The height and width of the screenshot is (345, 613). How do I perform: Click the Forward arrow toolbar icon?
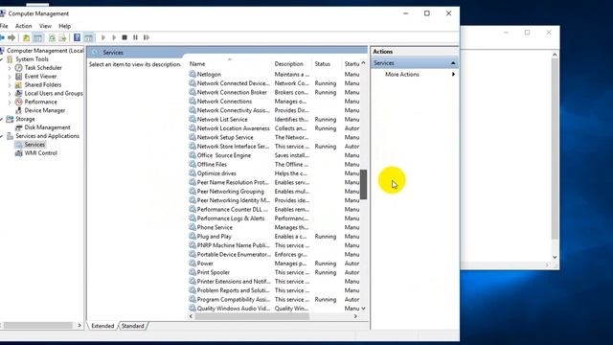(x=11, y=37)
